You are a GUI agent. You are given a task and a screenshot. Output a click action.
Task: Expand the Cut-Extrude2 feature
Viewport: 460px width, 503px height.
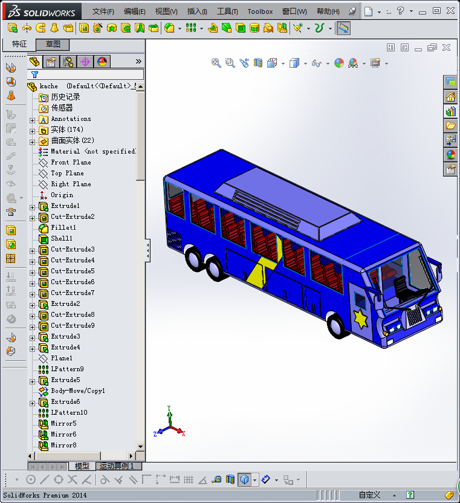[32, 218]
